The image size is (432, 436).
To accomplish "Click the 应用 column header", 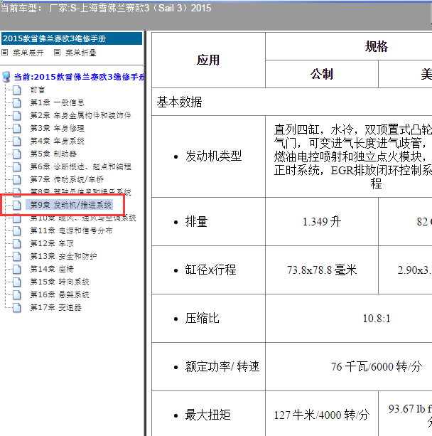I will 208,60.
